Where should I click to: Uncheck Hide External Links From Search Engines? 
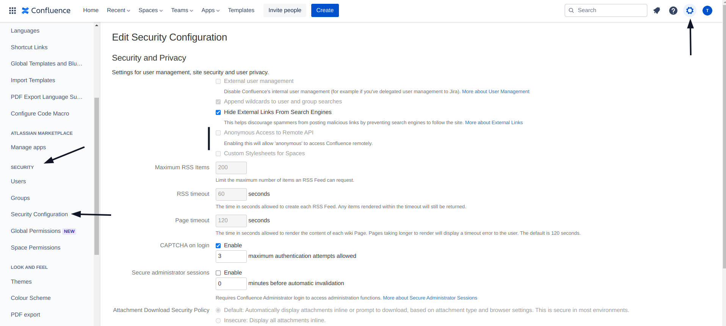(218, 112)
